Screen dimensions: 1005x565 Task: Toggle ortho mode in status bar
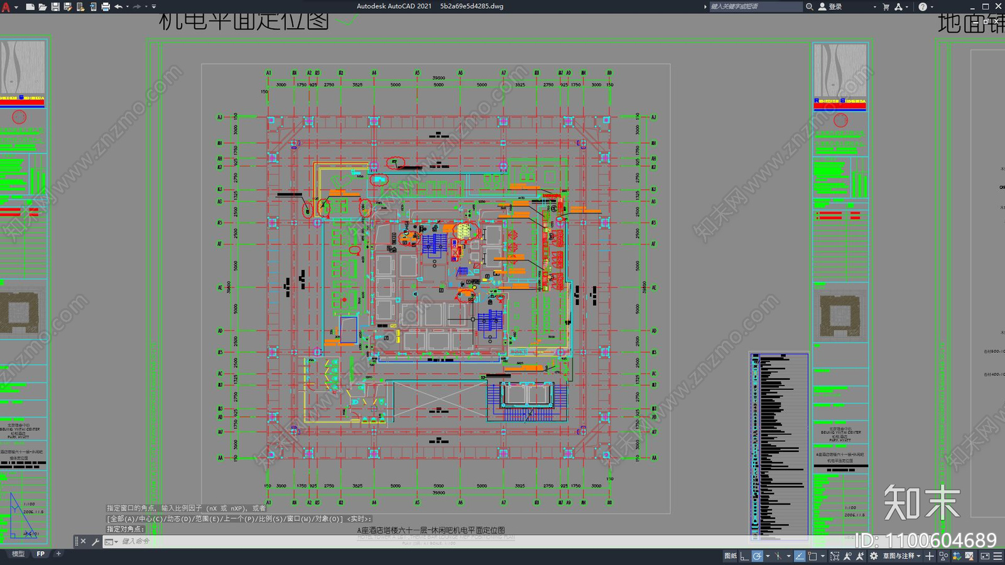pyautogui.click(x=744, y=556)
